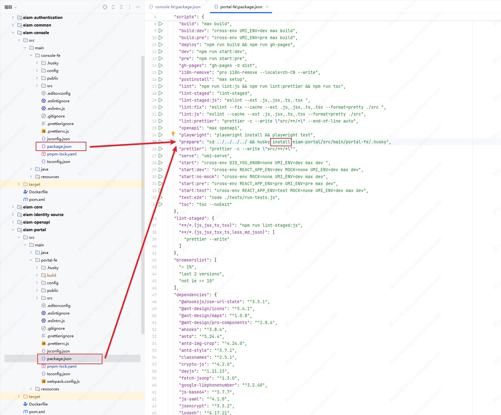The image size is (501, 415).
Task: Run the "serve" script gutter icon
Action: 161,156
